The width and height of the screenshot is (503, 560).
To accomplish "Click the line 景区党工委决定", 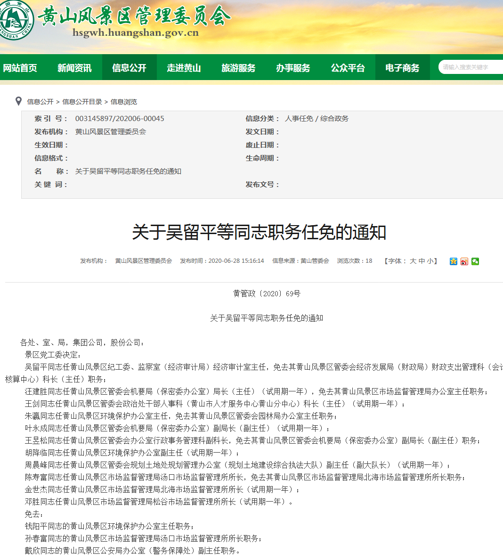I will click(53, 355).
